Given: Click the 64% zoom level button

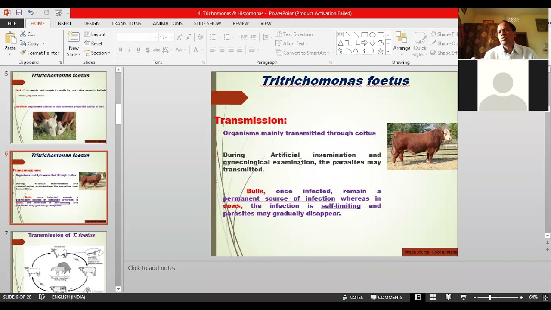Looking at the screenshot, I should (x=533, y=297).
